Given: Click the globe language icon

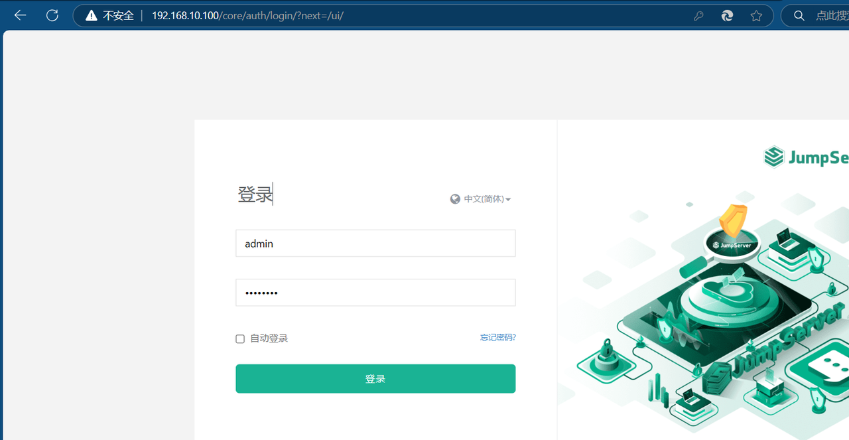Looking at the screenshot, I should (455, 198).
